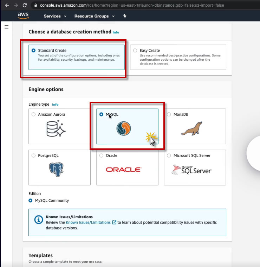Select the Microsoft SQL Server engine radio
The width and height of the screenshot is (260, 267).
point(169,155)
